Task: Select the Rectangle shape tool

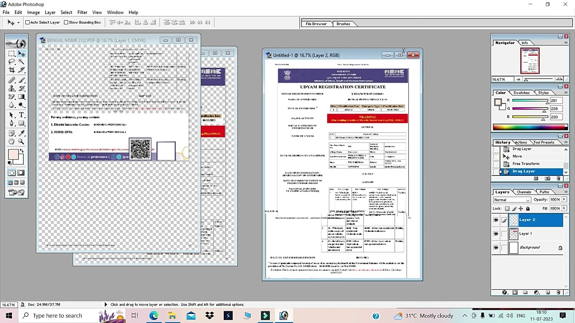Action: (21, 123)
